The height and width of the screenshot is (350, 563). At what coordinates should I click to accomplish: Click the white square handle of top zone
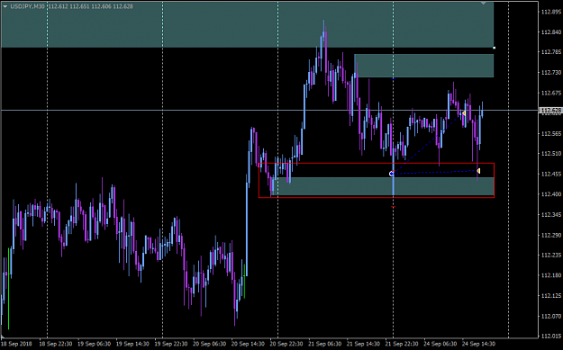tap(495, 48)
